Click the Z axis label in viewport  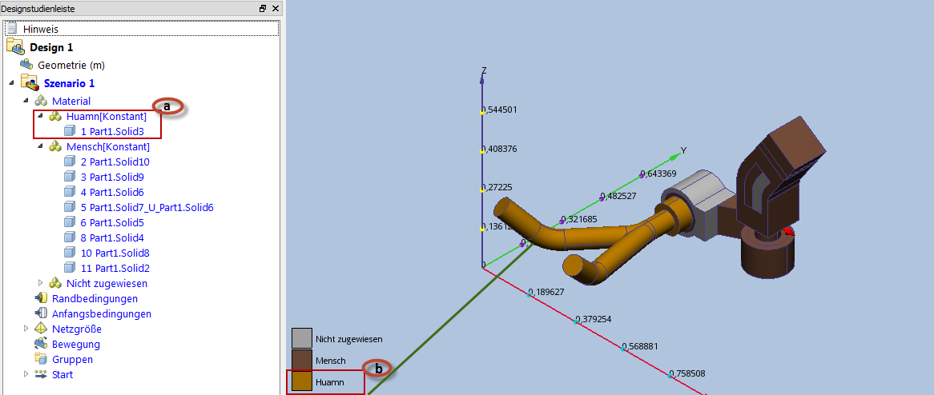(484, 70)
